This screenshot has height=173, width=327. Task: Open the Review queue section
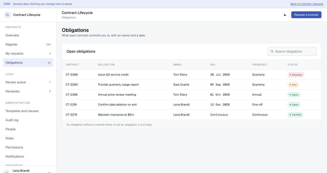click(x=28, y=82)
